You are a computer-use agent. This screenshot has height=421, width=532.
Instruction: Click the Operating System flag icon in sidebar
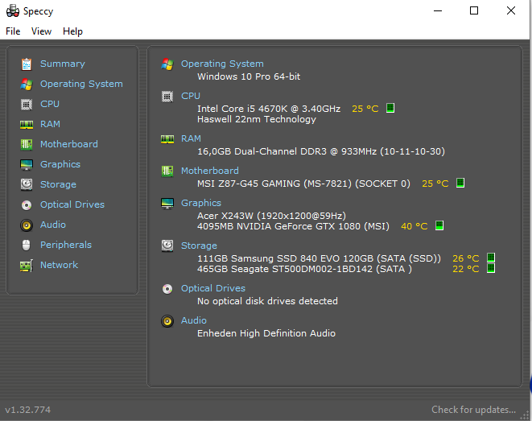(27, 85)
